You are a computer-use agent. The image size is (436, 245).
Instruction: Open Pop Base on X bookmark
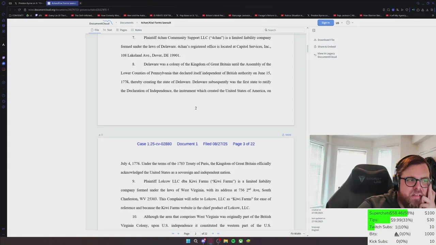pyautogui.click(x=188, y=15)
